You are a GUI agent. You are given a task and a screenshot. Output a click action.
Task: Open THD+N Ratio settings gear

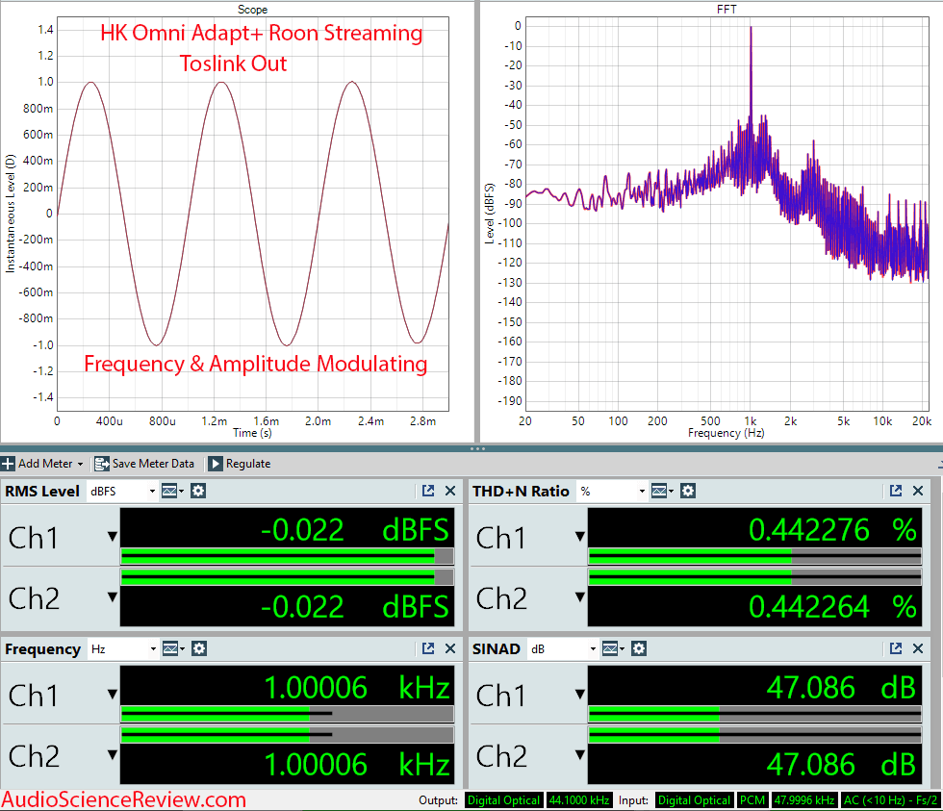(688, 492)
